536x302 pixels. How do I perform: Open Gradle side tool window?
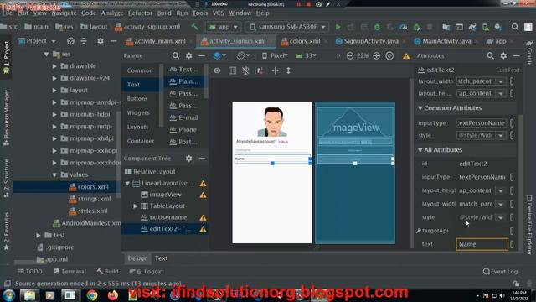pos(529,53)
